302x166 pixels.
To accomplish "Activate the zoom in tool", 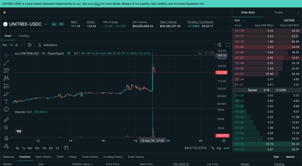I will pos(6,127).
